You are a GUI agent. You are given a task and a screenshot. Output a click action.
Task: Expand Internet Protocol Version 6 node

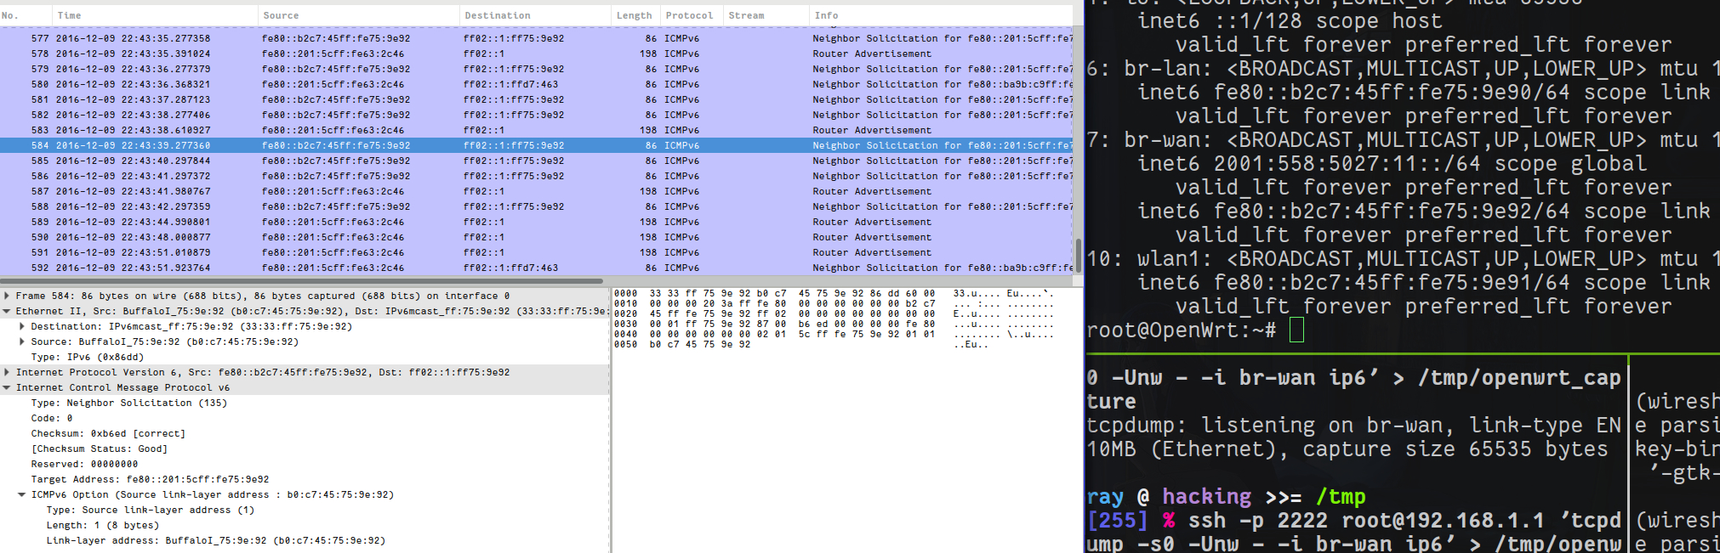coord(7,373)
